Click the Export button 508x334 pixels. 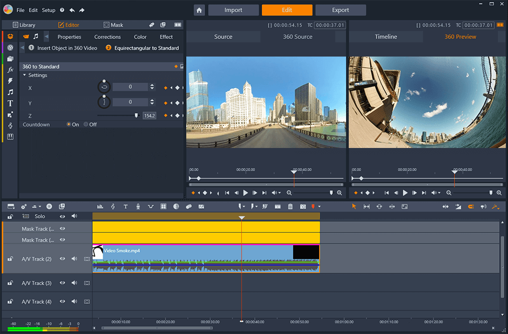(x=340, y=10)
